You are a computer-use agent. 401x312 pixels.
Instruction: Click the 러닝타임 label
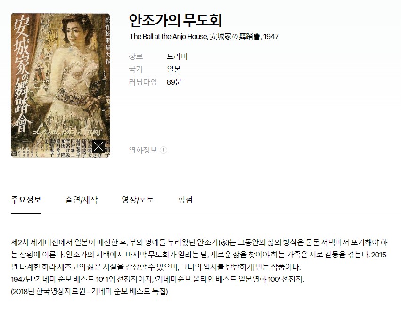143,82
